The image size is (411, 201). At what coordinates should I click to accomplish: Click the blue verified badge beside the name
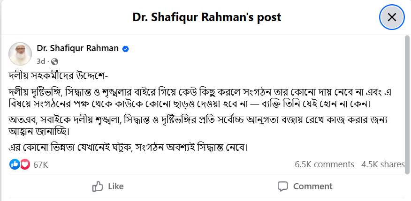(x=126, y=49)
